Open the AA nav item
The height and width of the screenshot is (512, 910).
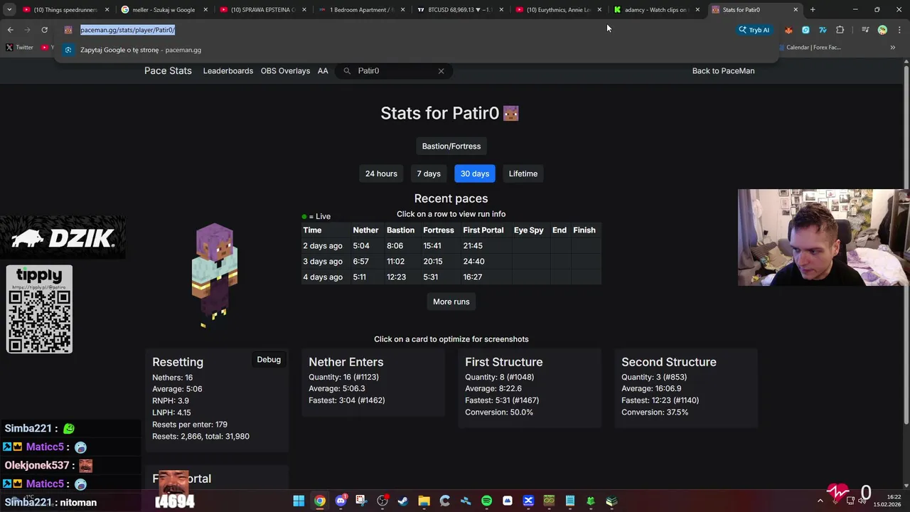[323, 71]
